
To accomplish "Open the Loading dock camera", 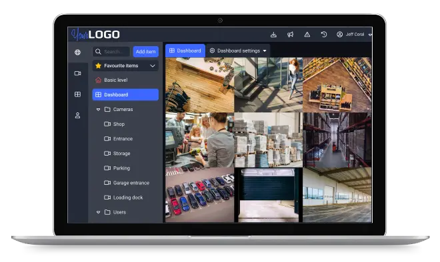I will pyautogui.click(x=128, y=197).
